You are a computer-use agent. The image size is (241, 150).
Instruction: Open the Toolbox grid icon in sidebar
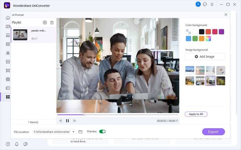[x=8, y=97]
